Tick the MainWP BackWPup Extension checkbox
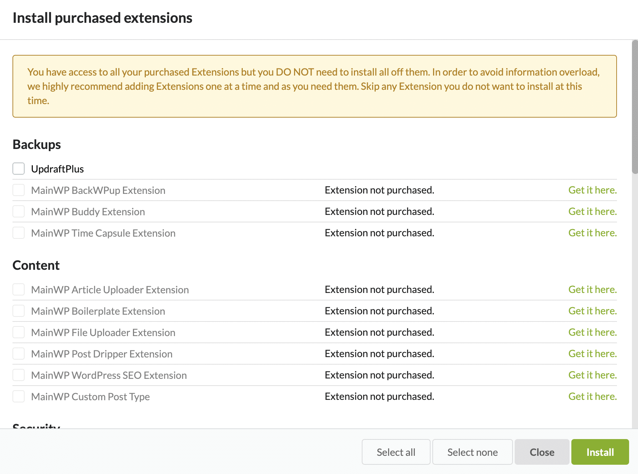The height and width of the screenshot is (474, 638). (19, 190)
